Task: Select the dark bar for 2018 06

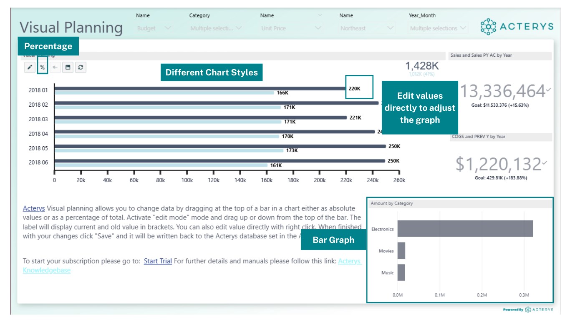Action: pos(220,161)
